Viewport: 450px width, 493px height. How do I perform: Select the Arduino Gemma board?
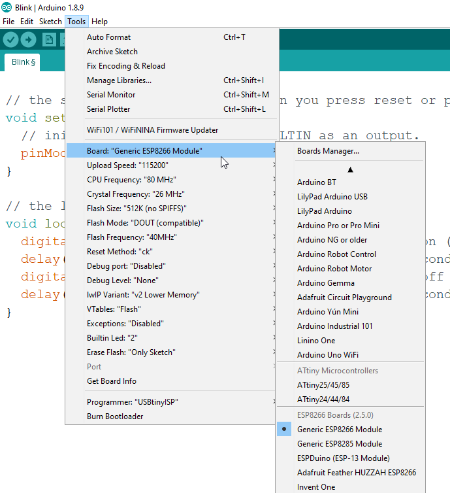pos(351,283)
